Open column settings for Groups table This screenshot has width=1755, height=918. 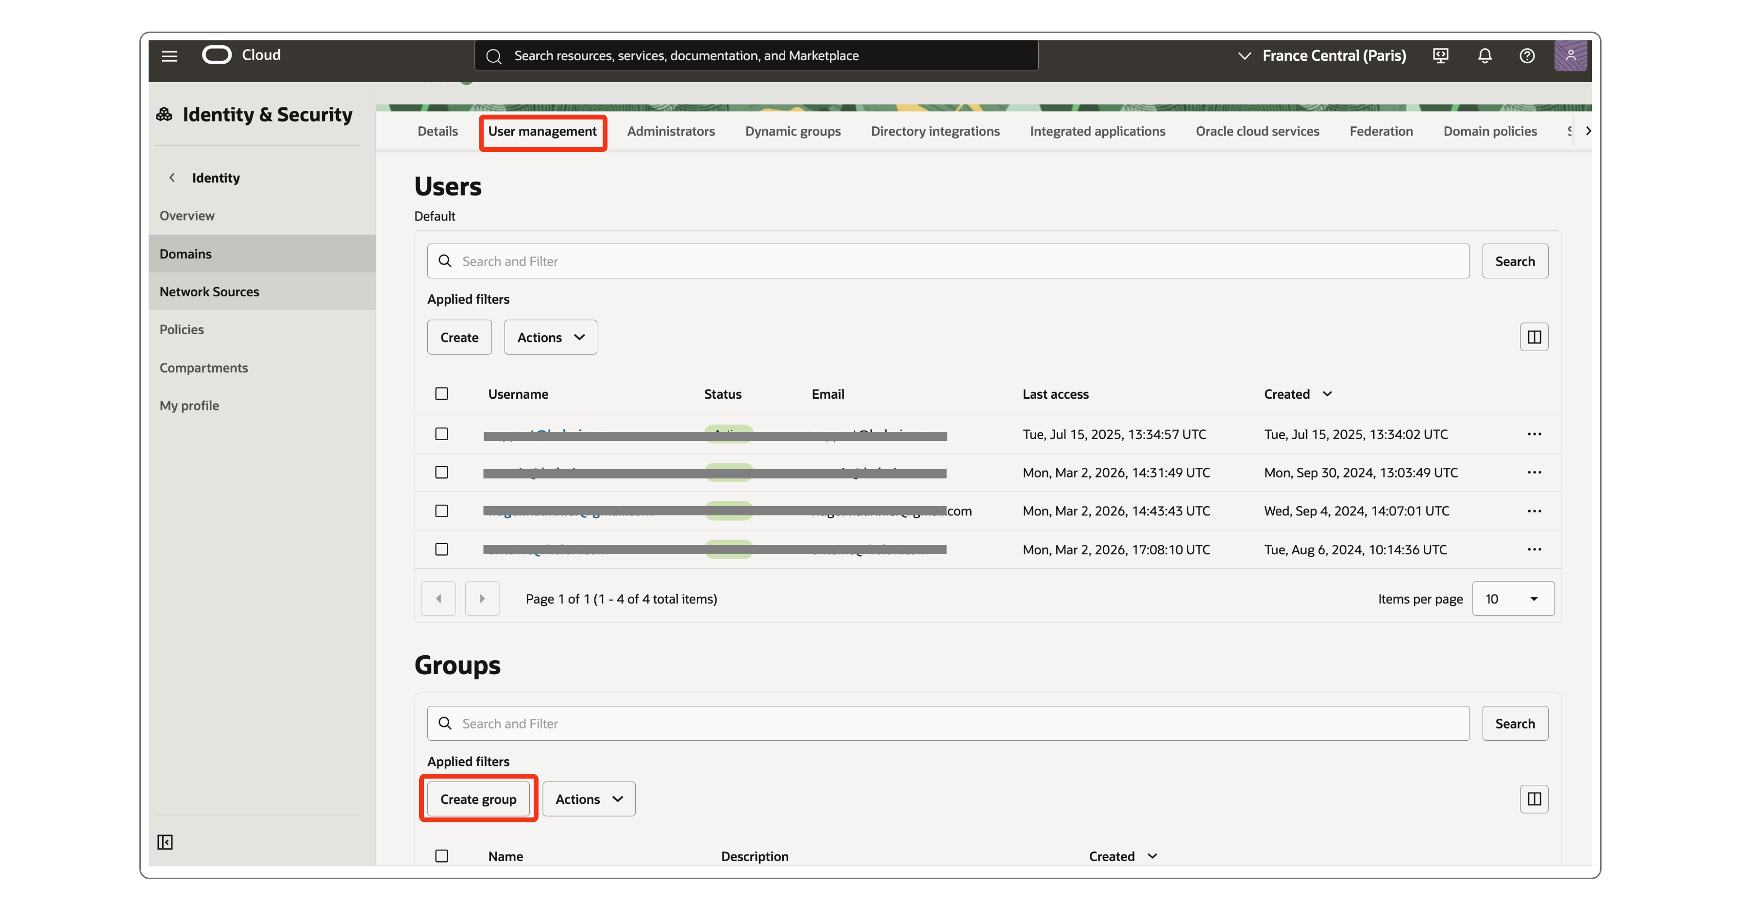tap(1534, 799)
